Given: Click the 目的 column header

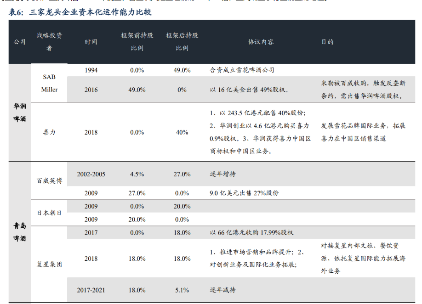Looking at the screenshot, I should [327, 42].
